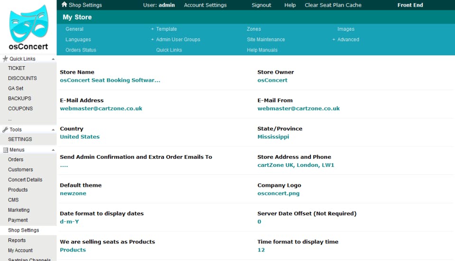Expand the Template submenu plus sign
The width and height of the screenshot is (455, 261).
point(152,29)
